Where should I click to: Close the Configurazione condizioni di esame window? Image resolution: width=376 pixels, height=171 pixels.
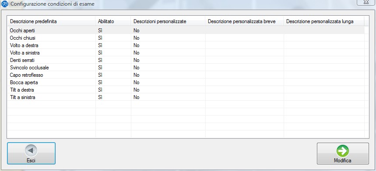click(366, 2)
